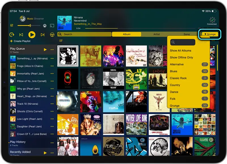Switch to the Song tab

click(x=187, y=34)
